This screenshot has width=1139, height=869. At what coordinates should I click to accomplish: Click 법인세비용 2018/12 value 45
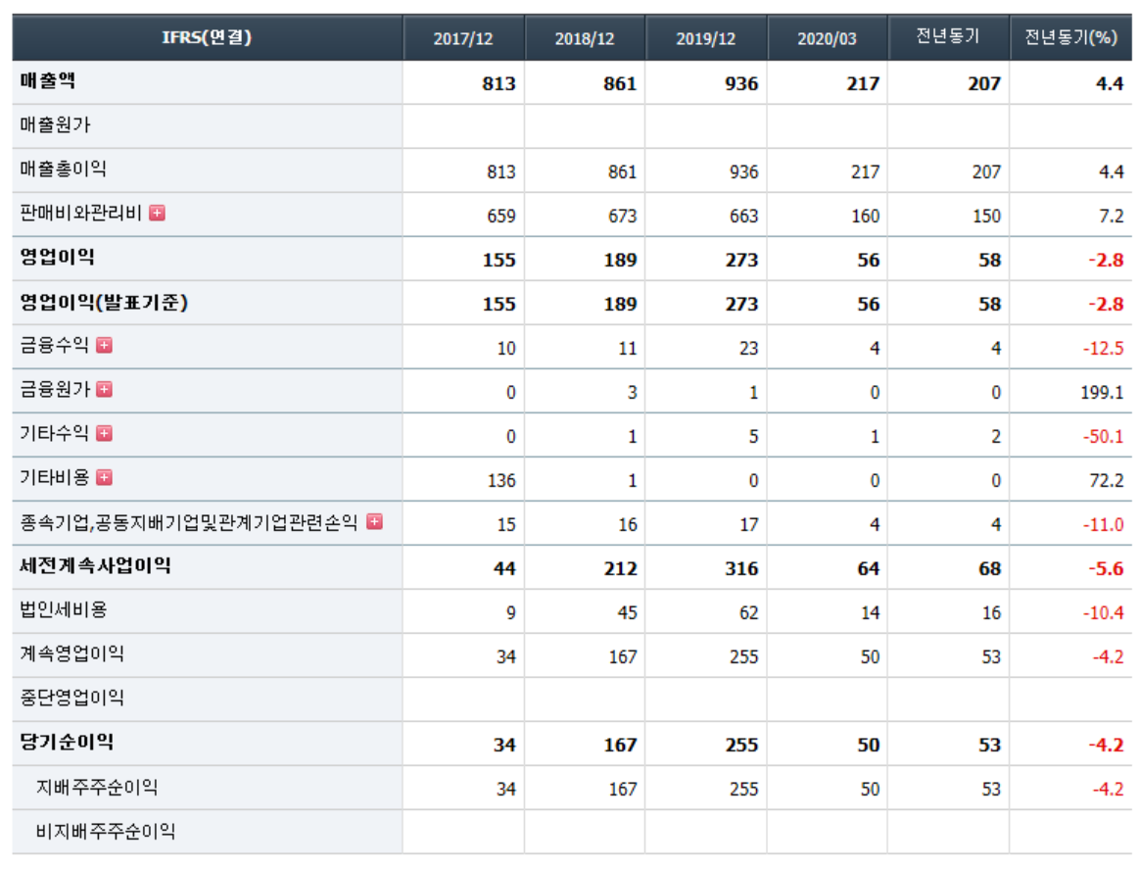(628, 612)
